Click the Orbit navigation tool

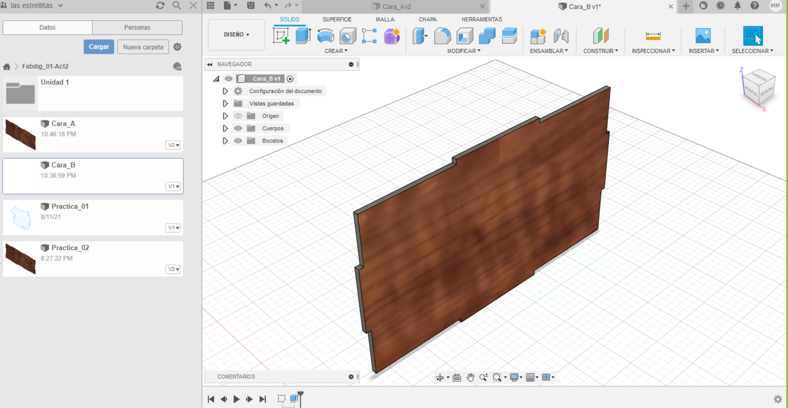click(x=440, y=377)
